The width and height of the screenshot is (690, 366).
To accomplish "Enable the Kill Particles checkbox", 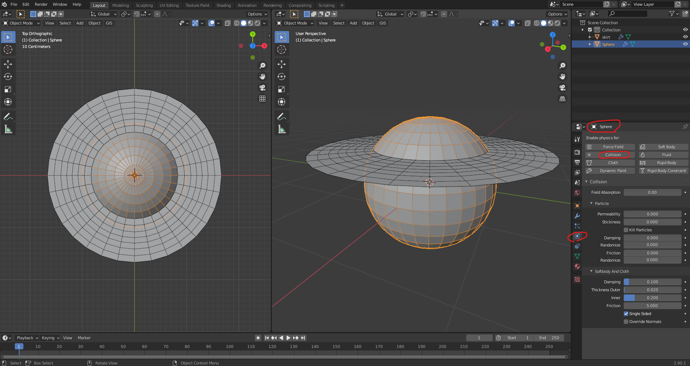I will pyautogui.click(x=626, y=230).
